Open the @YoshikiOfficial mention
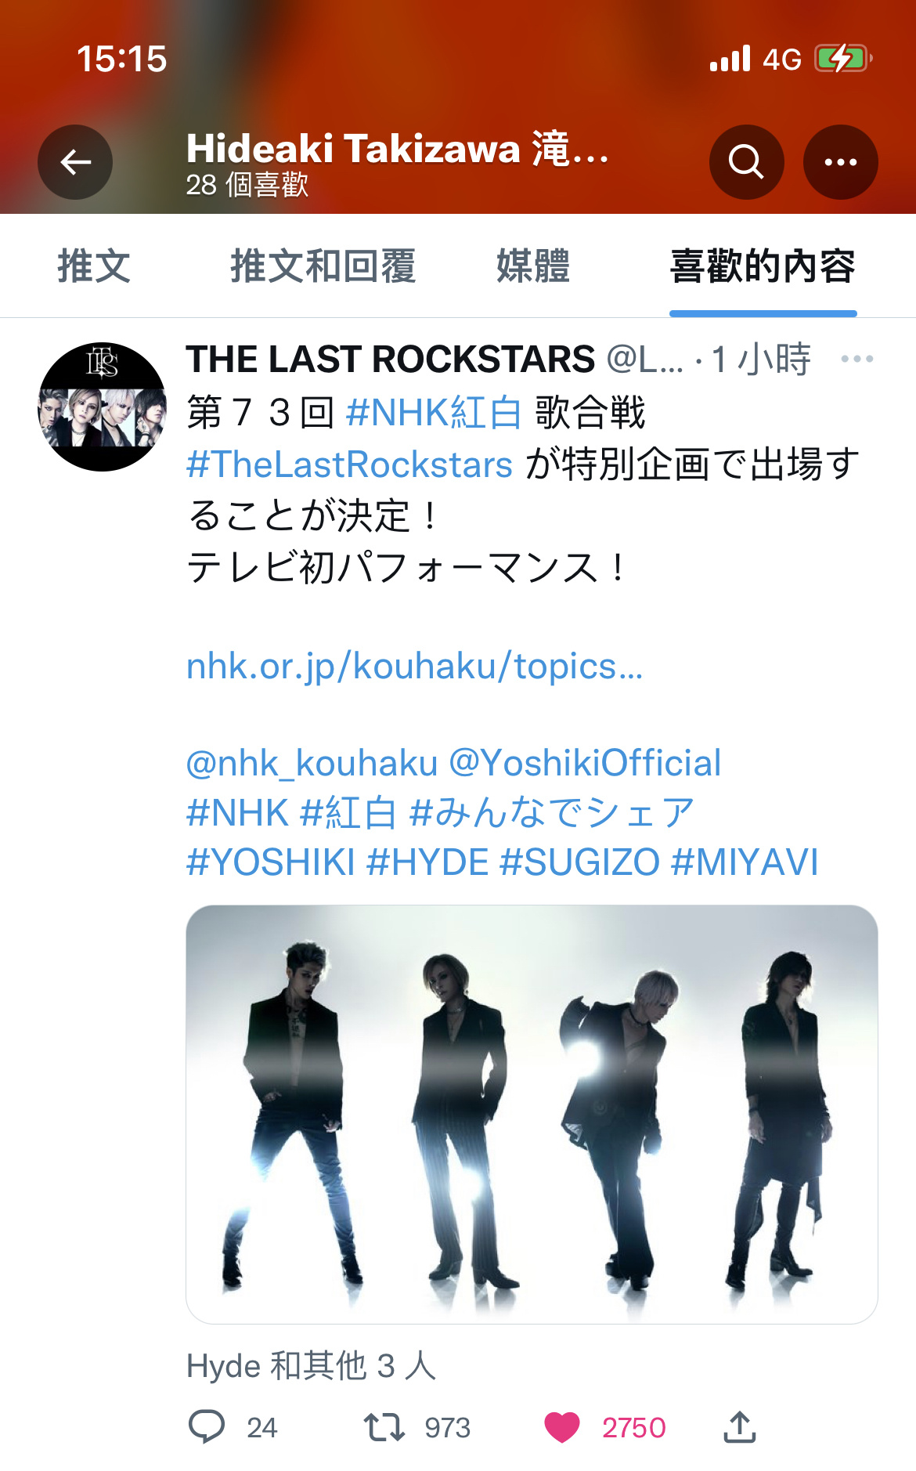 585,763
